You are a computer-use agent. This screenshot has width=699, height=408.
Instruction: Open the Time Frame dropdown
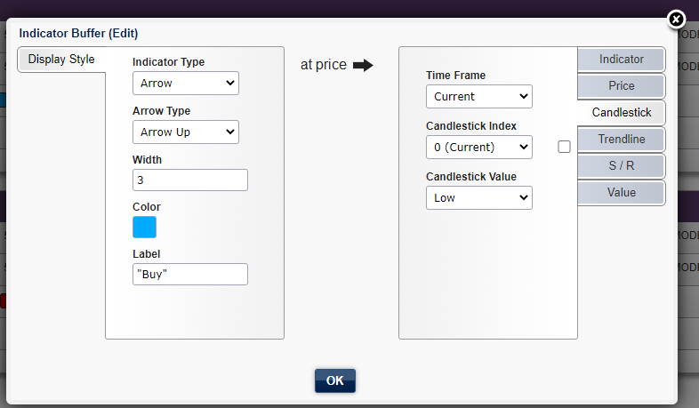pyautogui.click(x=478, y=96)
